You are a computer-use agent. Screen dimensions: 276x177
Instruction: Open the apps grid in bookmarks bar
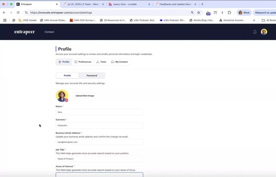coord(5,20)
